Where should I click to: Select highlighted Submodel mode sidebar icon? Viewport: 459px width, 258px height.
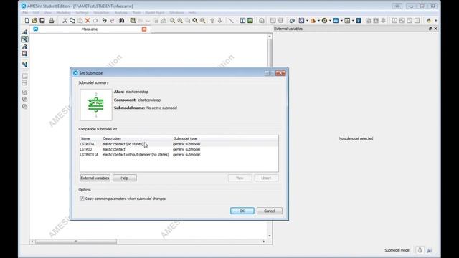click(24, 39)
